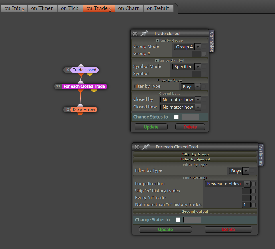Close the For each Closed Trade panel

pos(137,147)
